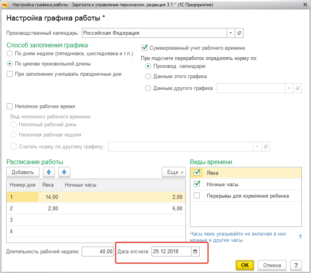The width and height of the screenshot is (311, 273).
Task: Uncheck Явка in Виды времени
Action: pyautogui.click(x=197, y=172)
